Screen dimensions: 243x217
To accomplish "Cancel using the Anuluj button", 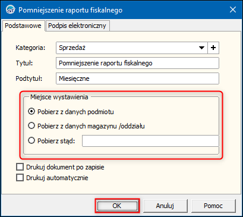I will pyautogui.click(x=165, y=206).
